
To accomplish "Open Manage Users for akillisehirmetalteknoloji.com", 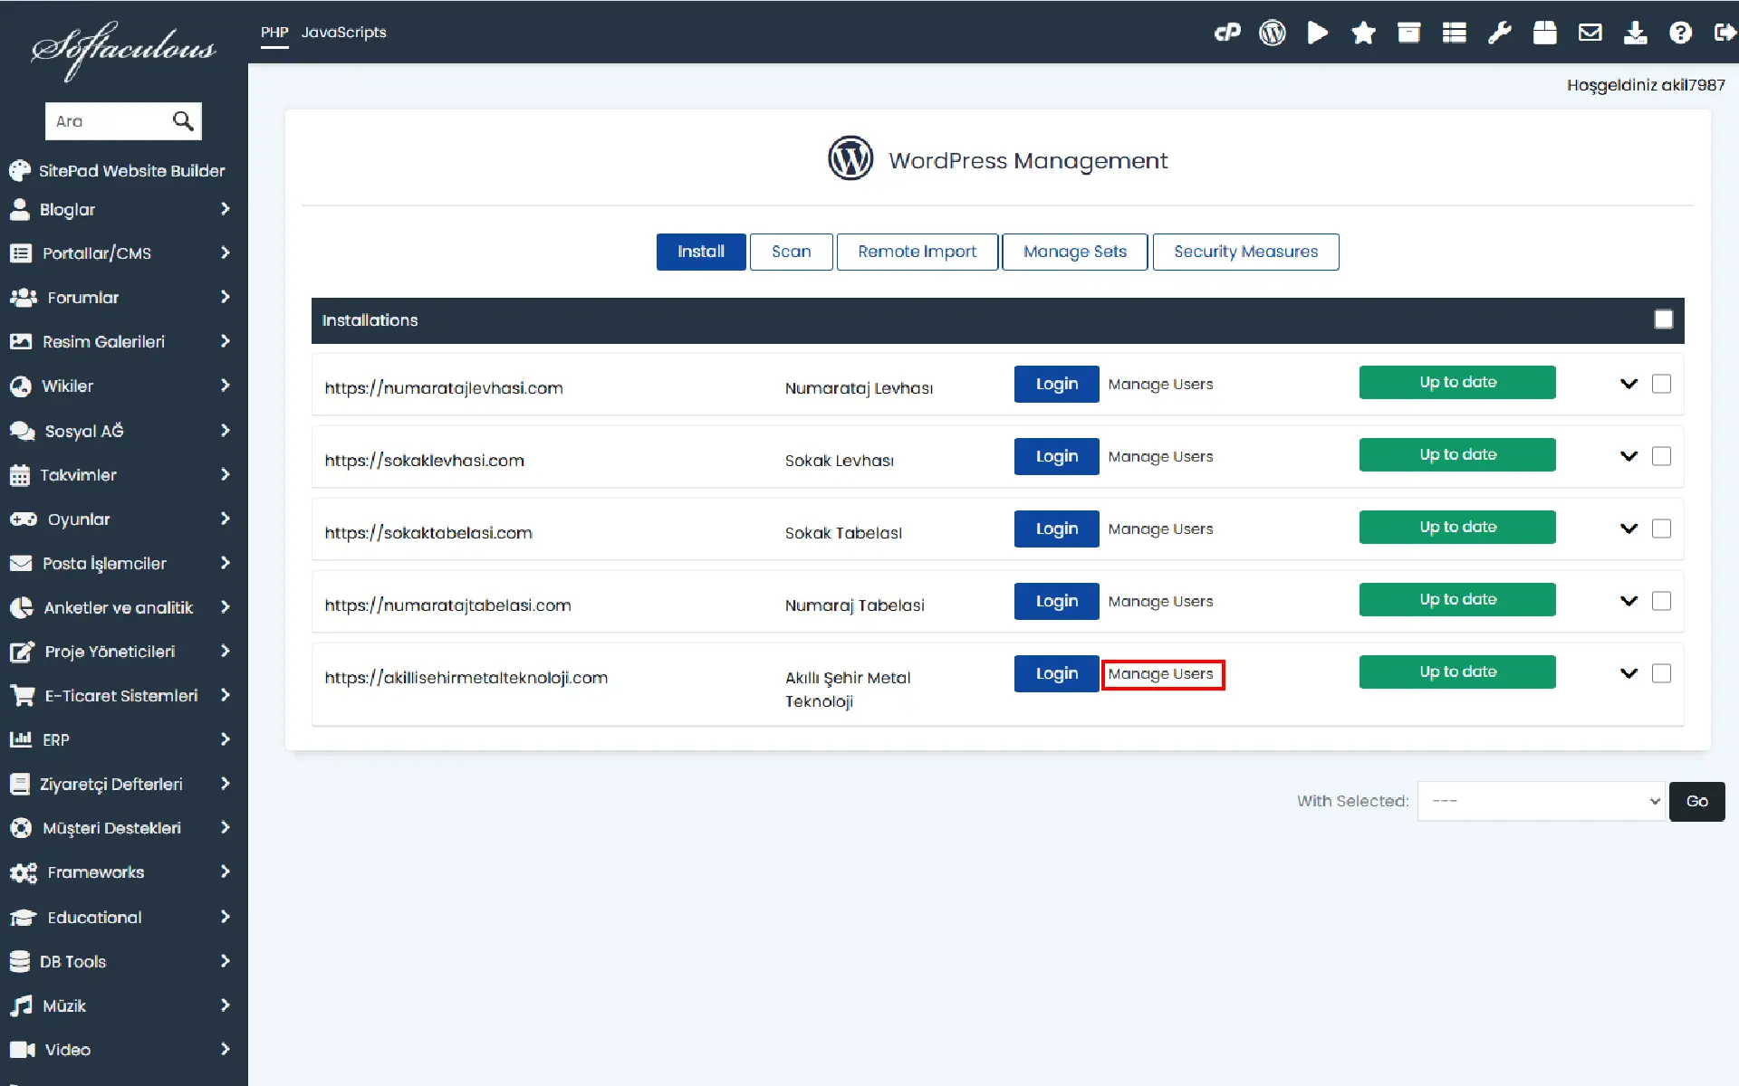I will tap(1160, 674).
